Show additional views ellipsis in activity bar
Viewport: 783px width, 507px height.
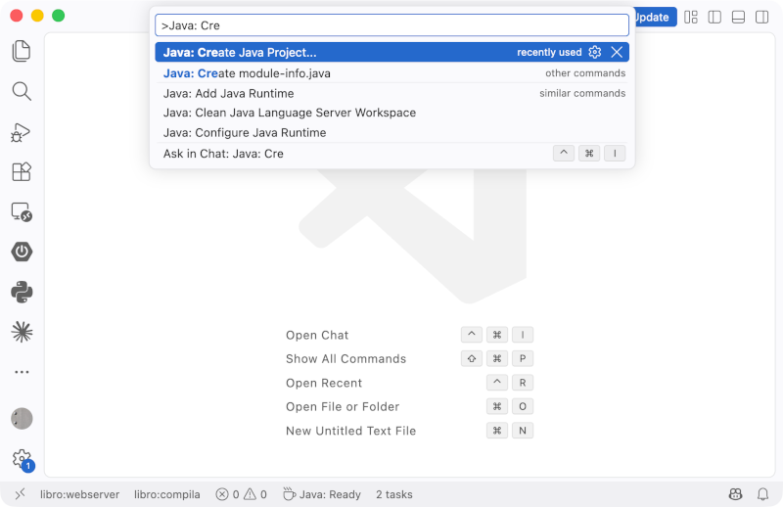(x=22, y=372)
